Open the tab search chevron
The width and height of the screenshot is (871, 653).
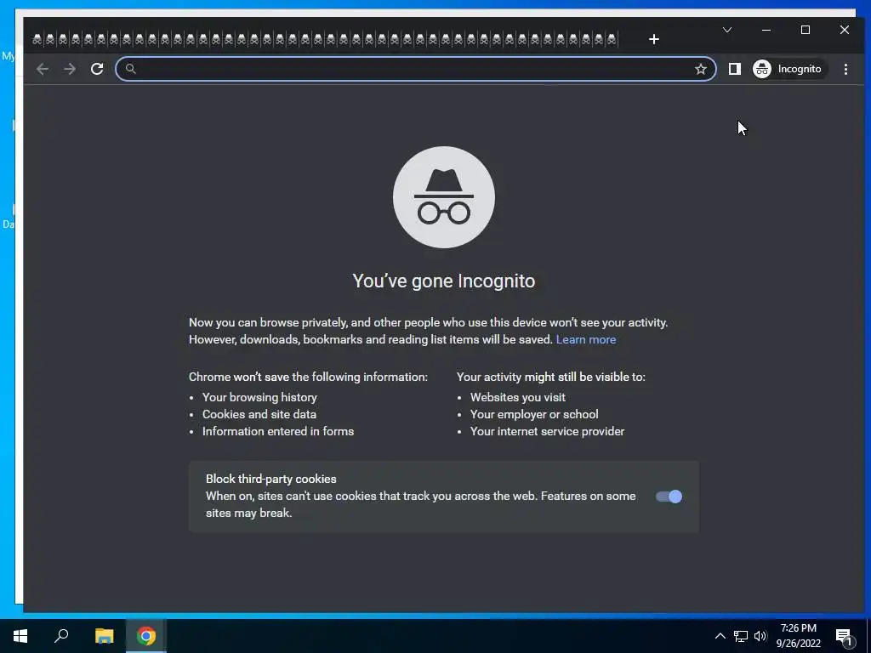(x=726, y=30)
